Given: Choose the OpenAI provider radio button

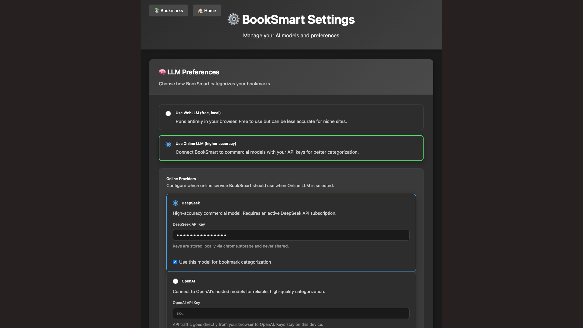Looking at the screenshot, I should point(176,281).
